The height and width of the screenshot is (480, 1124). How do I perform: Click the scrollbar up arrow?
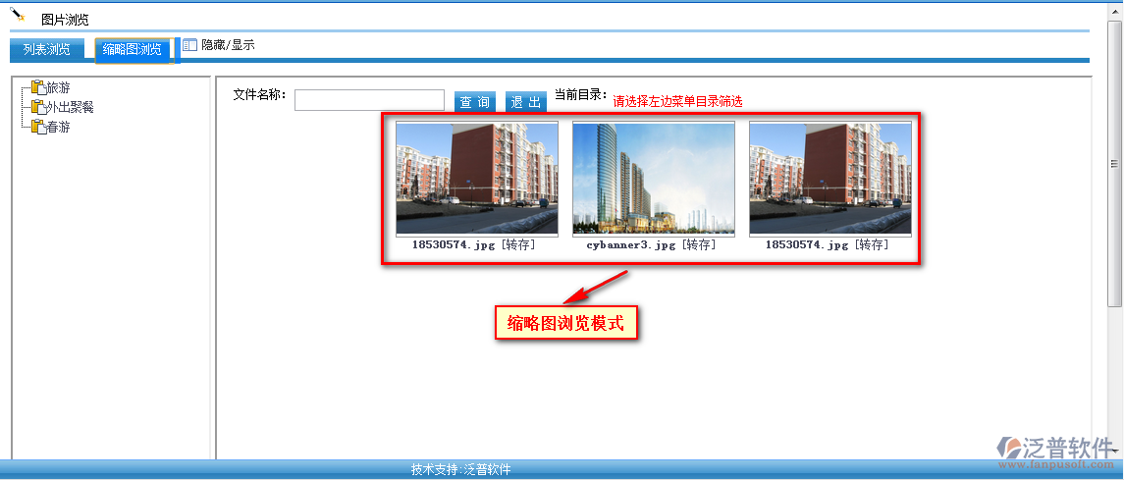pos(1115,9)
